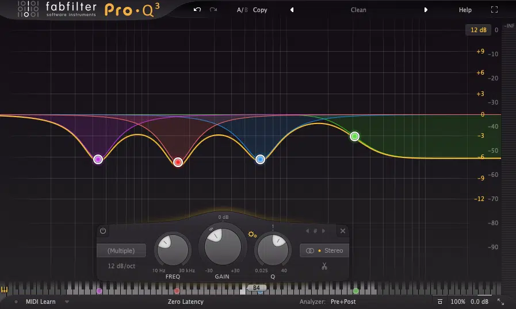Viewport: 516px width, 309px height.
Task: Open the 12 dB/oct slope dropdown
Action: [x=121, y=266]
